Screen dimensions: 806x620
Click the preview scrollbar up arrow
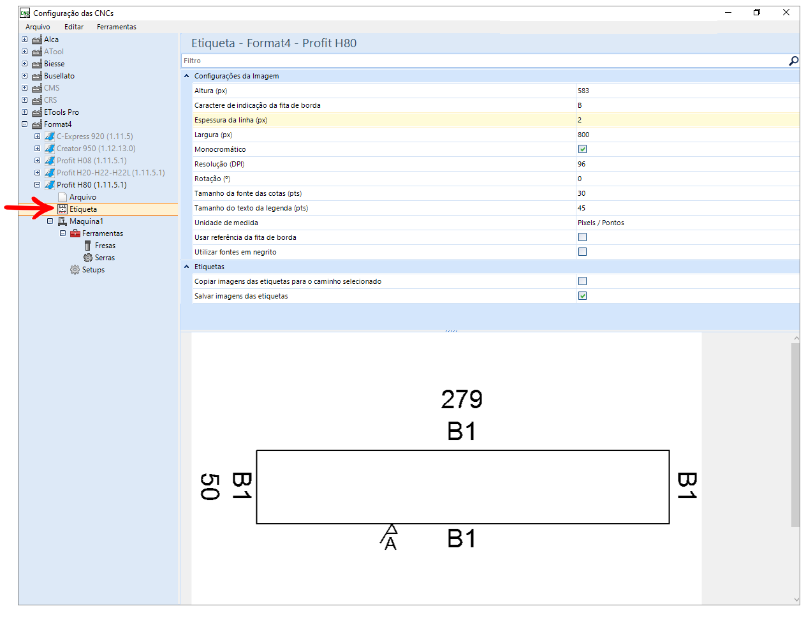coord(796,338)
